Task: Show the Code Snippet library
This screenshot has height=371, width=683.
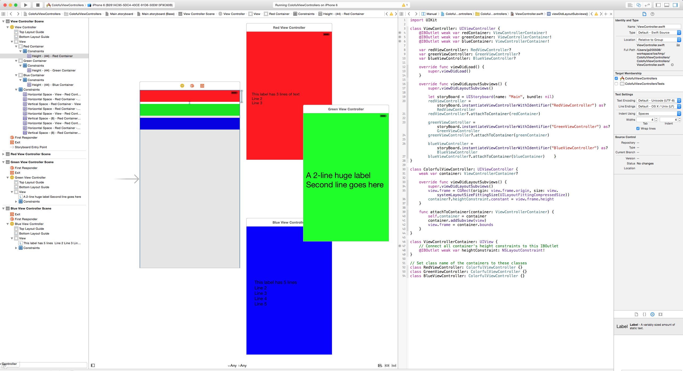Action: (644, 314)
